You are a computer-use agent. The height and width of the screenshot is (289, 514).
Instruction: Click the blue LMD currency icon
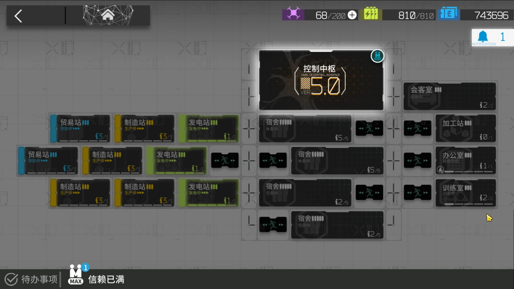coord(449,14)
